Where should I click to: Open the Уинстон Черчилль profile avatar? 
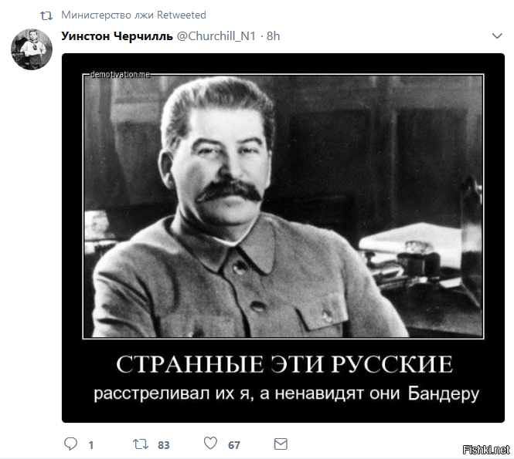point(32,49)
